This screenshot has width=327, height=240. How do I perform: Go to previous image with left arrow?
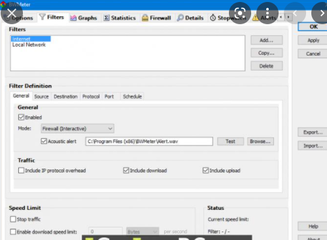click(x=295, y=13)
